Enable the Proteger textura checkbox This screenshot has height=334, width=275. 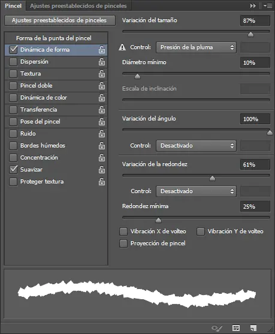click(x=13, y=182)
